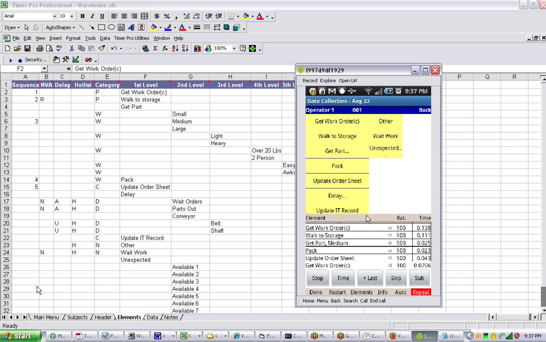Toggle Bold formatting button
The image size is (546, 342).
pyautogui.click(x=82, y=16)
